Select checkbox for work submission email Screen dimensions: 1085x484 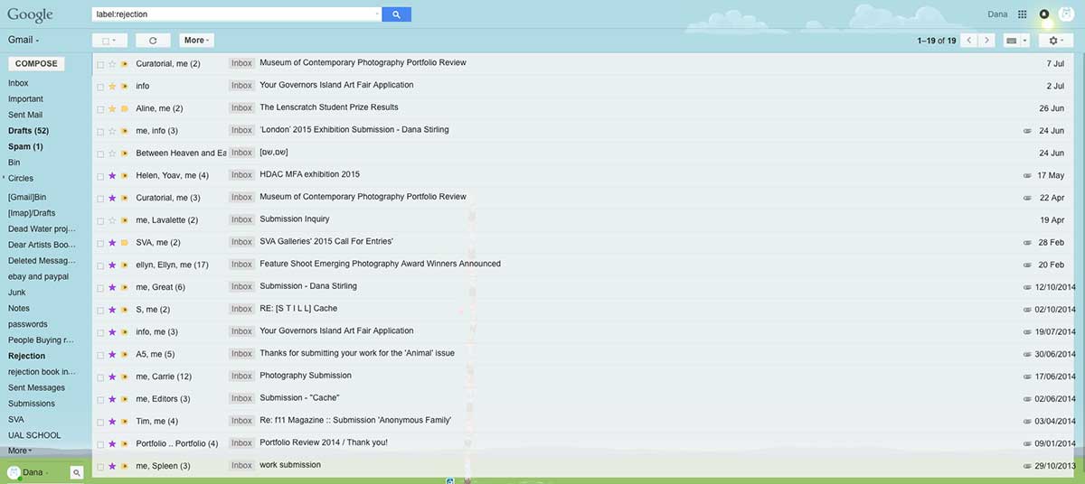[x=100, y=467]
